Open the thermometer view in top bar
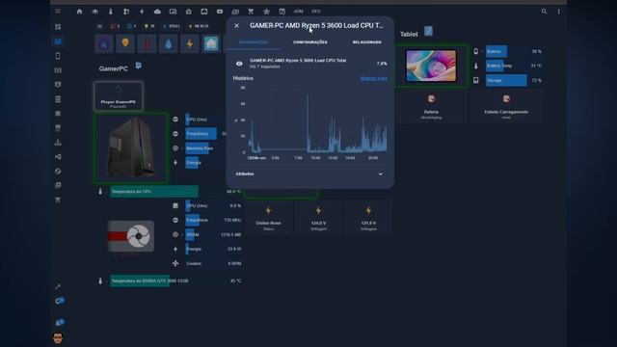 pyautogui.click(x=111, y=12)
